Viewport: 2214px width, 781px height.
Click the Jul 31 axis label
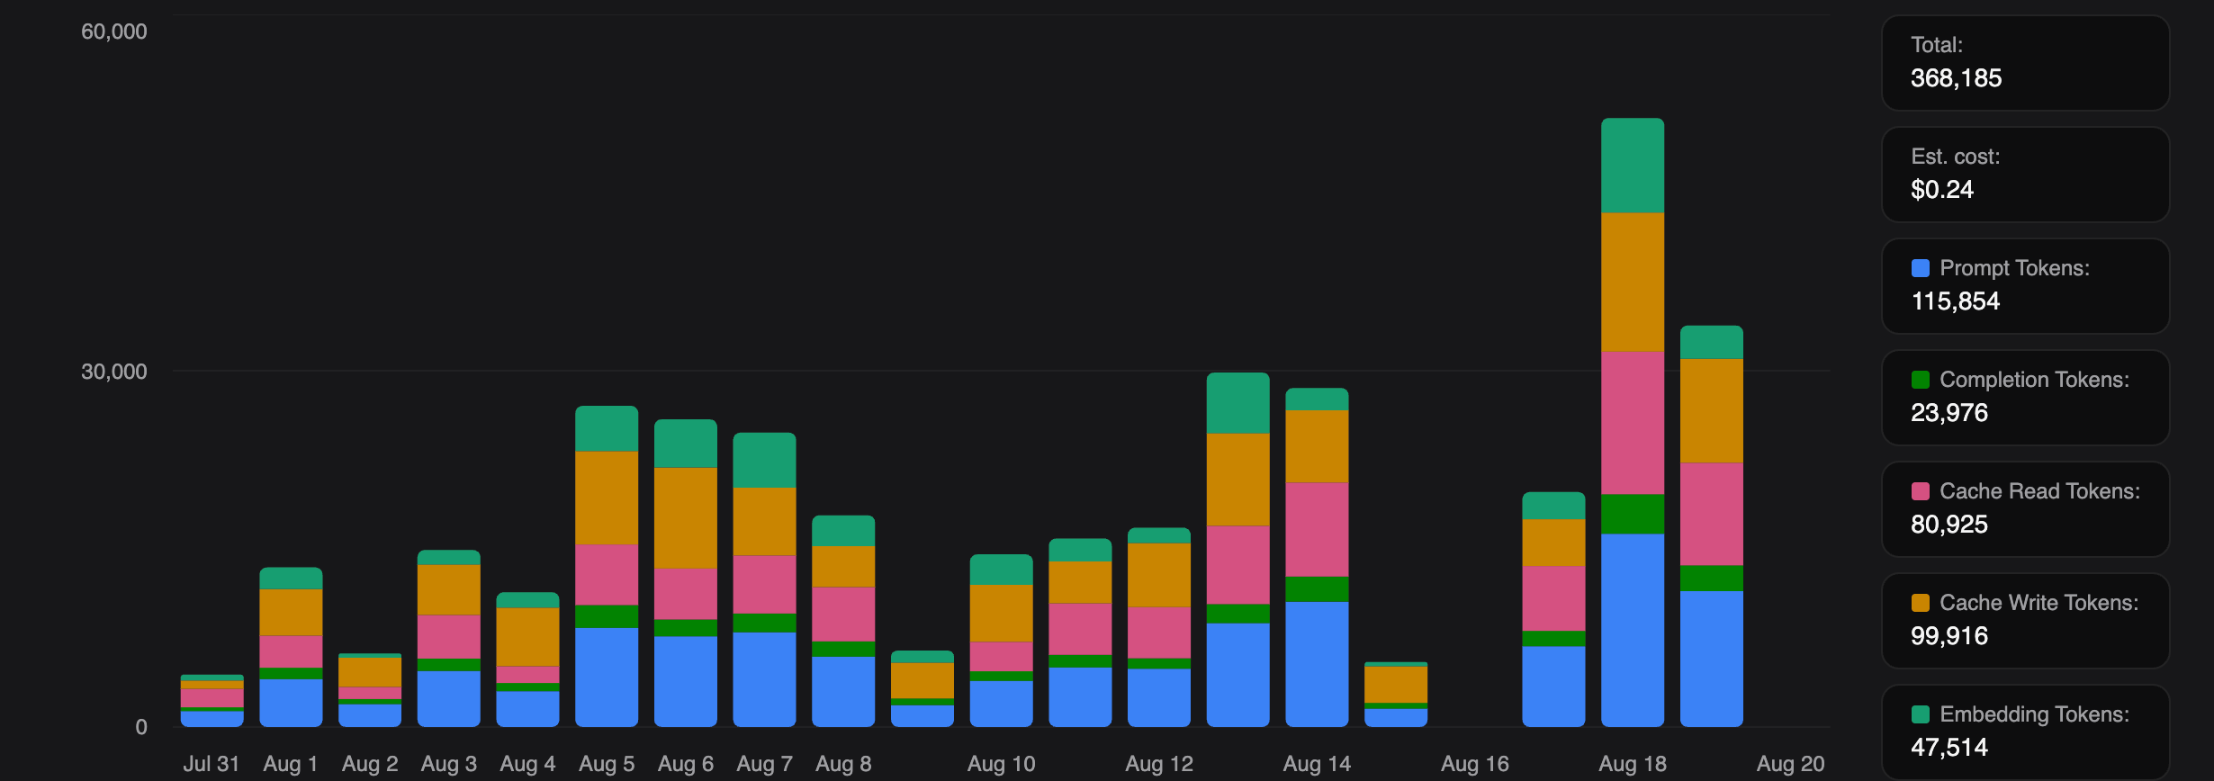(211, 764)
